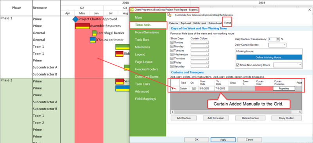This screenshot has height=143, width=313.
Task: Open the Friday curtain color dropdown
Action: pyautogui.click(x=200, y=63)
